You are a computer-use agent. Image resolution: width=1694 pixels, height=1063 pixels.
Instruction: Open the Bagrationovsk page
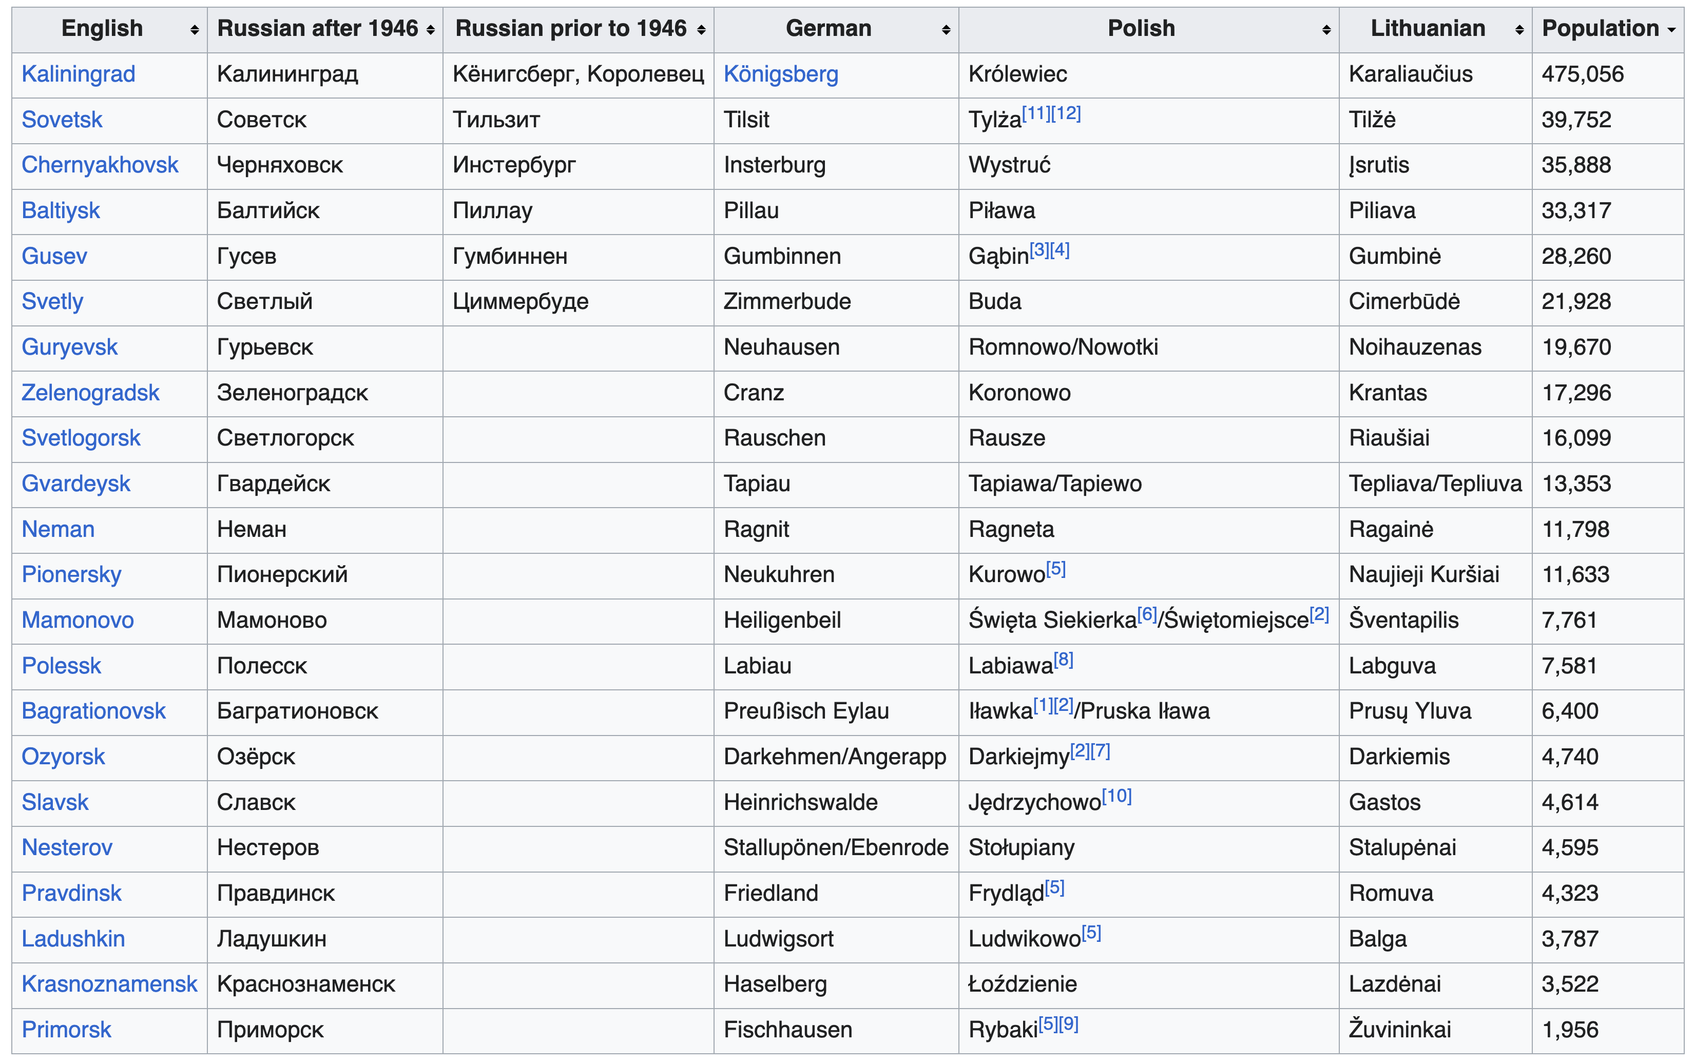coord(93,711)
